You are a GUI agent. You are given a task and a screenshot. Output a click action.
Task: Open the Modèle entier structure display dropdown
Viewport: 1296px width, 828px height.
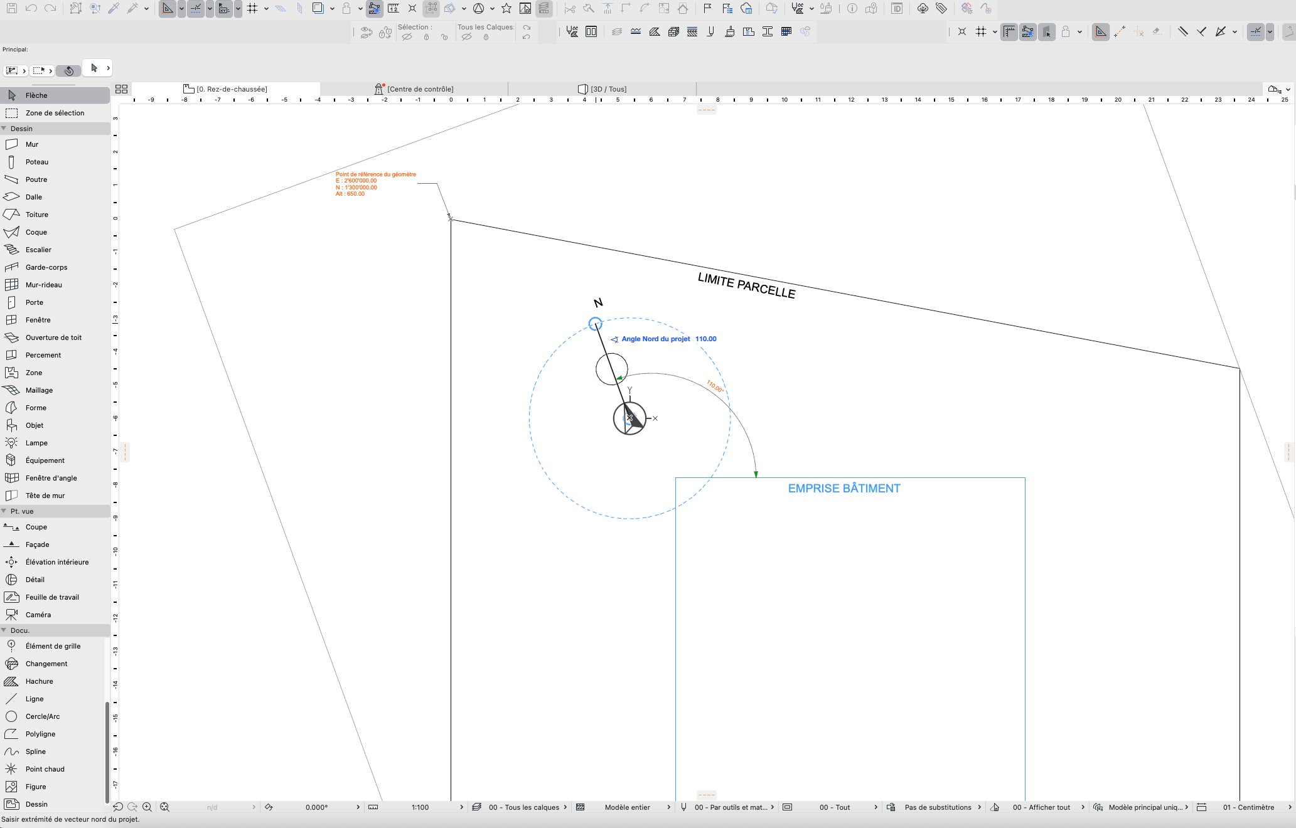pos(624,807)
